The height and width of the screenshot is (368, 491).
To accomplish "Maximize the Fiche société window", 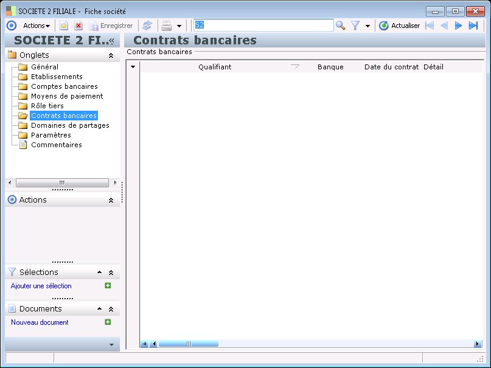I will pos(455,12).
